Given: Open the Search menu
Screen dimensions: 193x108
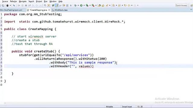Looking at the screenshot, I should tap(31, 1).
